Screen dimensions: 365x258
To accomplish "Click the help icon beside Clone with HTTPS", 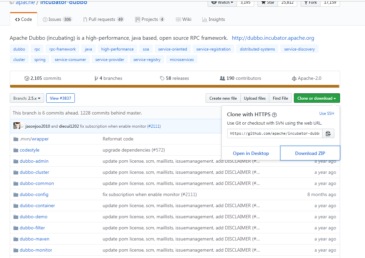I will click(x=274, y=115).
